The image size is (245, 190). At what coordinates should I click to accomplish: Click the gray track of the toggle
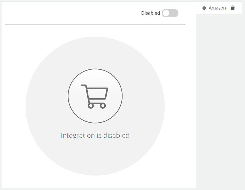174,13
